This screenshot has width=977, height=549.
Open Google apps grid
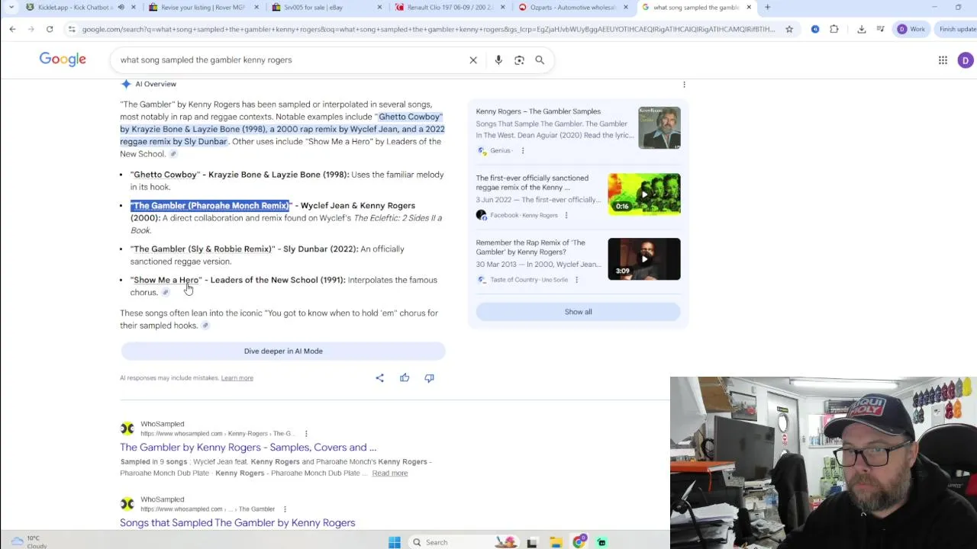click(x=943, y=60)
